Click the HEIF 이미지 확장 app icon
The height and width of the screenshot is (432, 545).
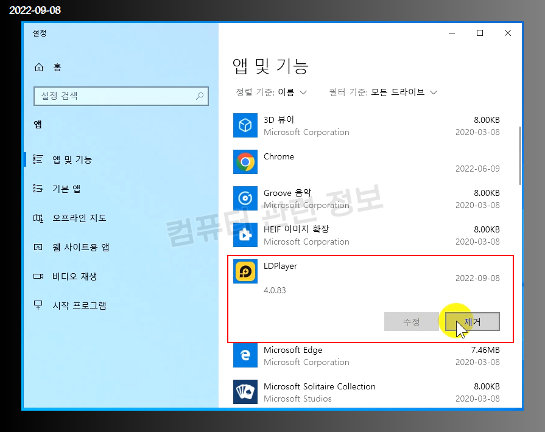(245, 235)
